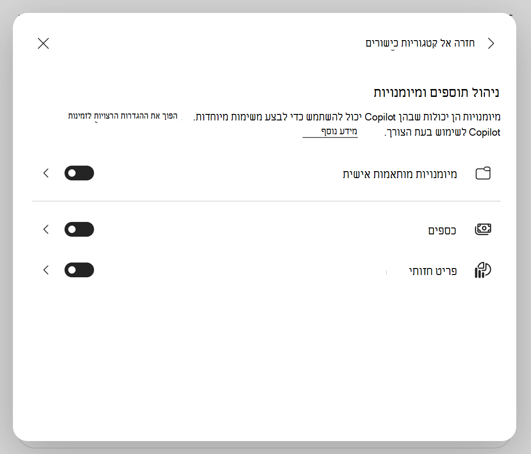
Task: Expand the מיומנויות מותאמות אישית row chevron
Action: pos(47,173)
